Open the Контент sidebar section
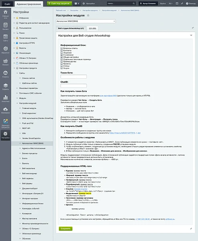This screenshot has height=241, width=198. tap(5, 26)
